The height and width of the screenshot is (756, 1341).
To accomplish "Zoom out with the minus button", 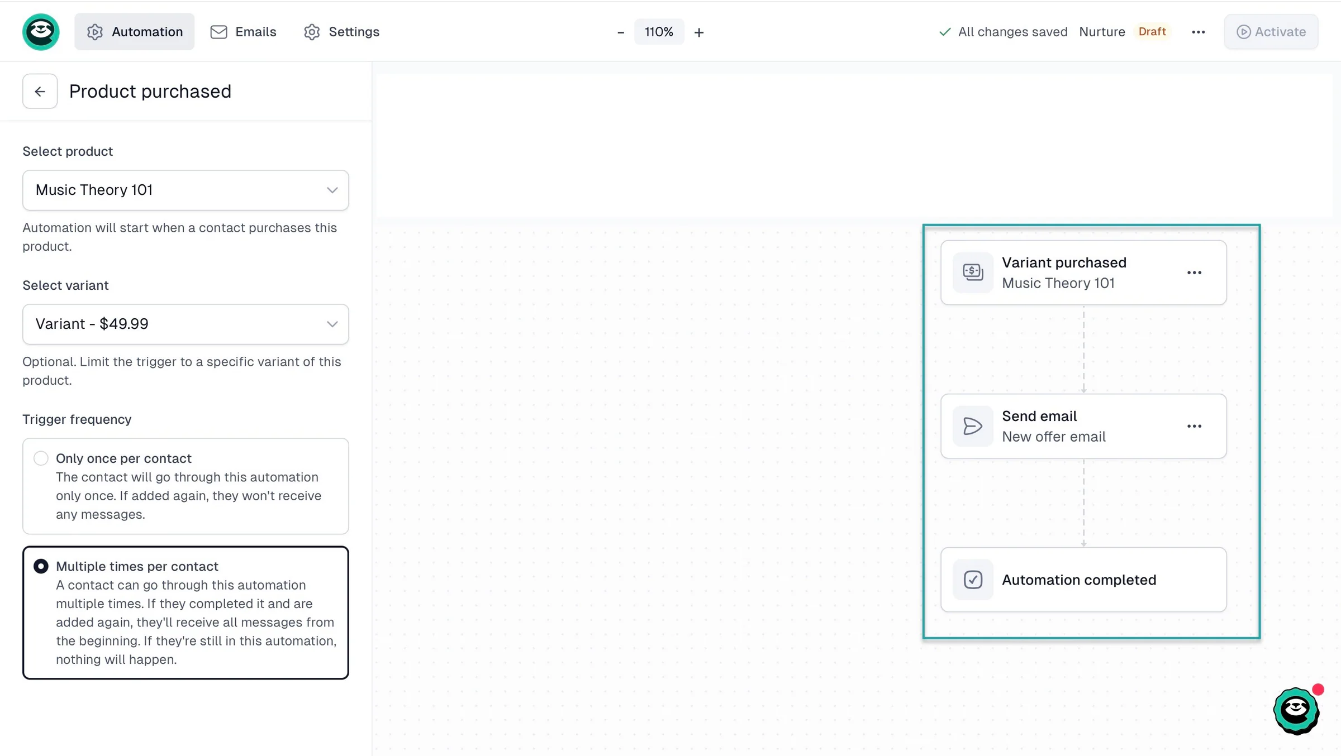I will pyautogui.click(x=620, y=32).
